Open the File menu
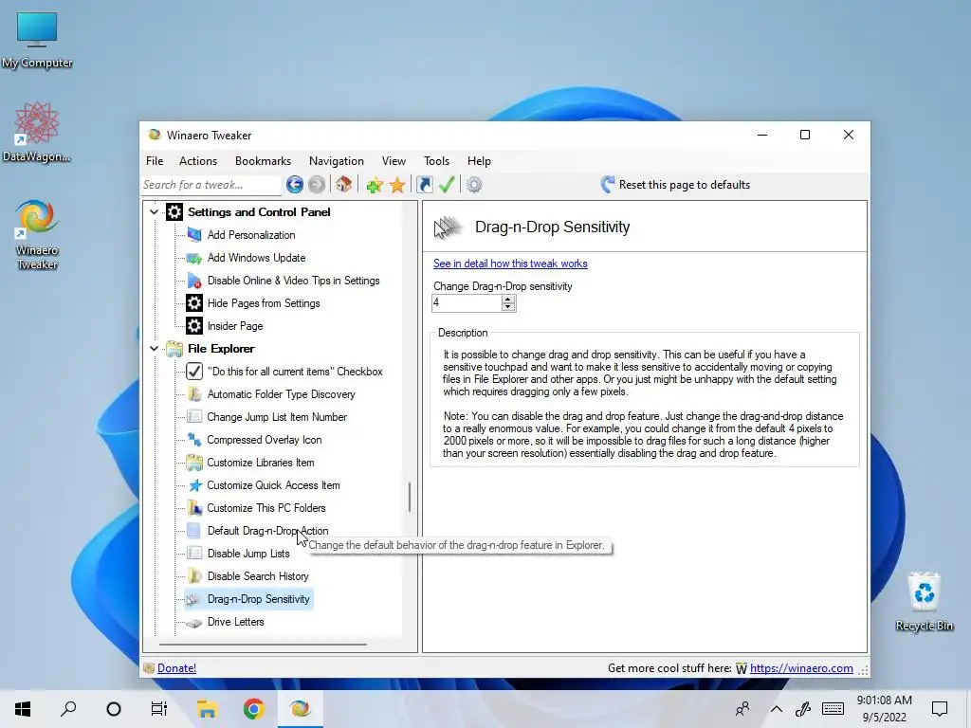Viewport: 971px width, 728px height. (155, 161)
